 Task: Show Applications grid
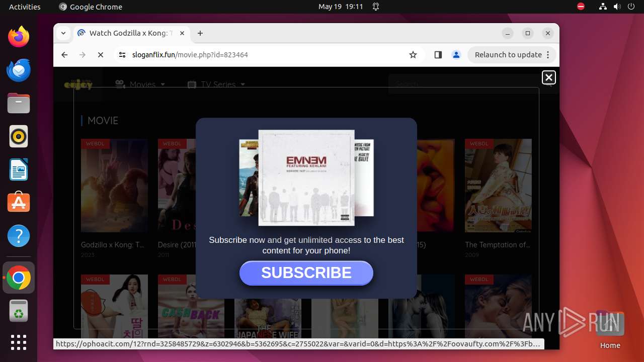[x=19, y=342]
